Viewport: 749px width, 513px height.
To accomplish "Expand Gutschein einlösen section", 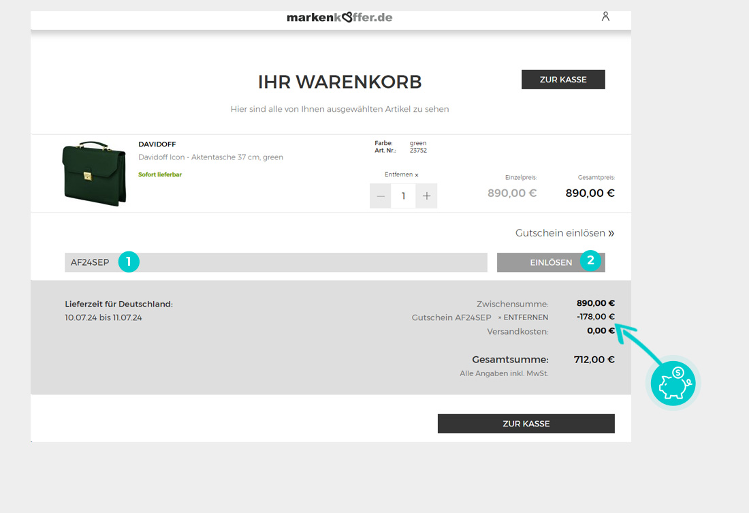I will point(564,233).
